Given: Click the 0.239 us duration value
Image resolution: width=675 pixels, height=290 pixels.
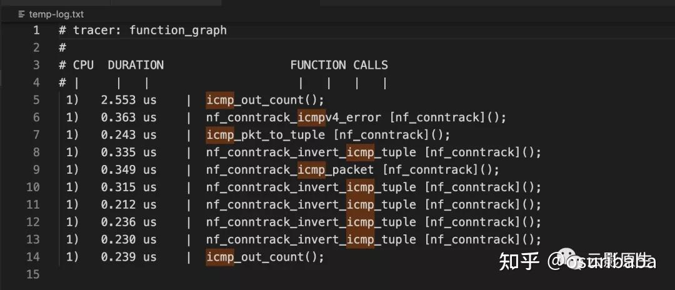Looking at the screenshot, I should coord(129,257).
